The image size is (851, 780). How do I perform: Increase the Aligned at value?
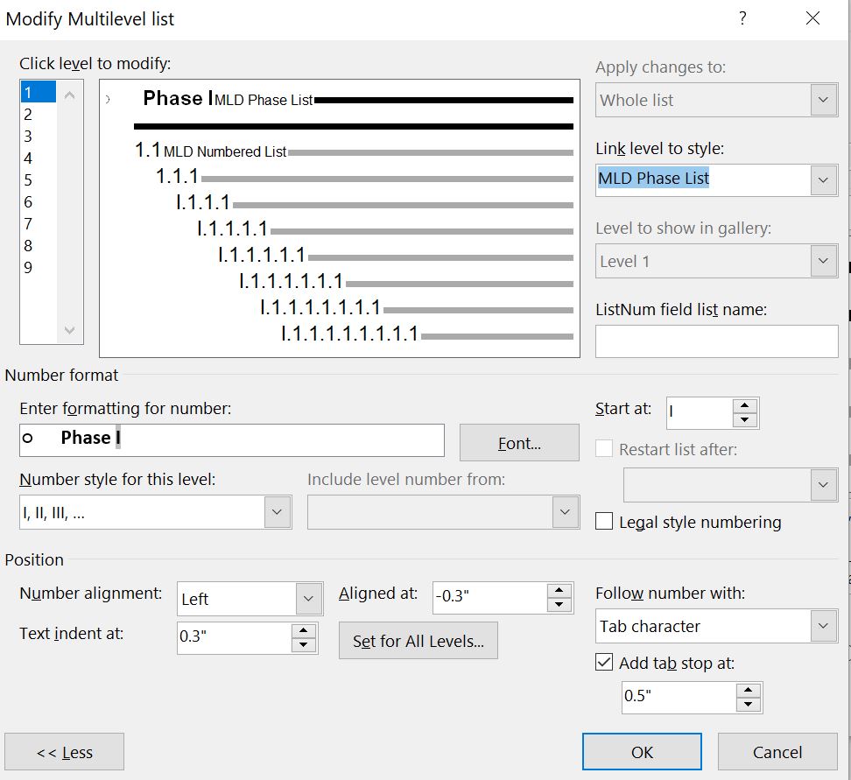pyautogui.click(x=559, y=591)
